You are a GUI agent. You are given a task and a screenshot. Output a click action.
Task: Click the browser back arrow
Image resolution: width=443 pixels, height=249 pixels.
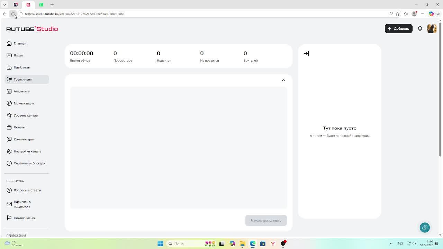4,14
